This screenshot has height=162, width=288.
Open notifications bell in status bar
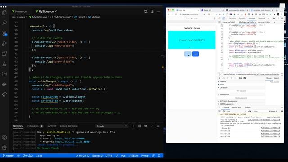coord(159,156)
